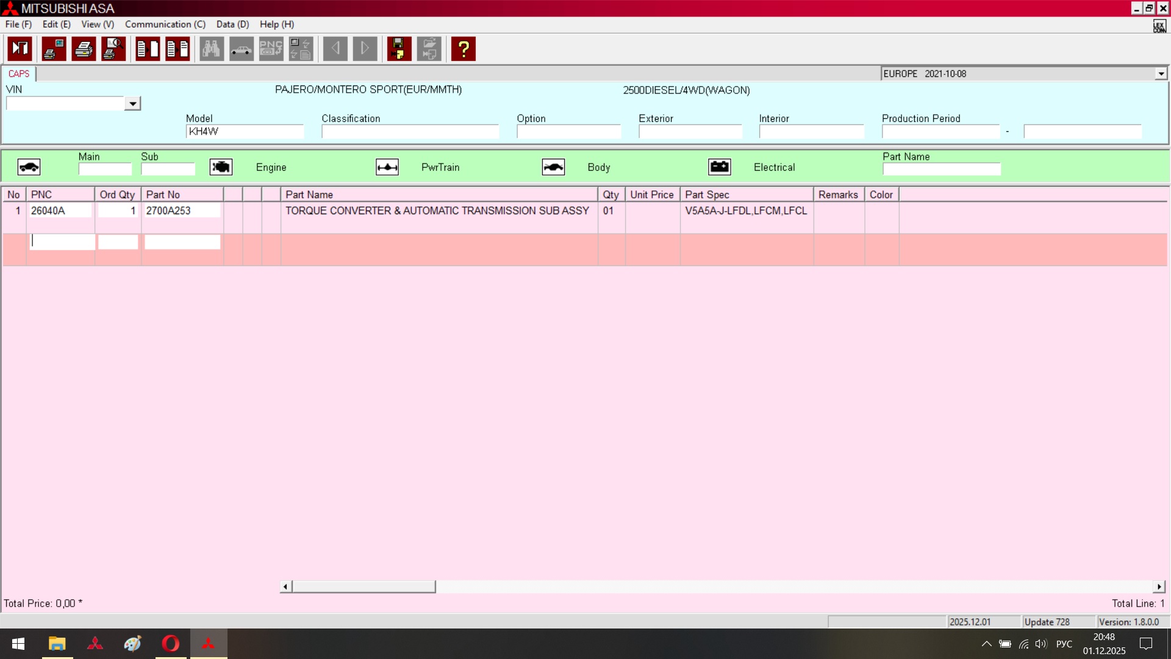Click the exit door toolbar icon
This screenshot has width=1171, height=659.
20,49
